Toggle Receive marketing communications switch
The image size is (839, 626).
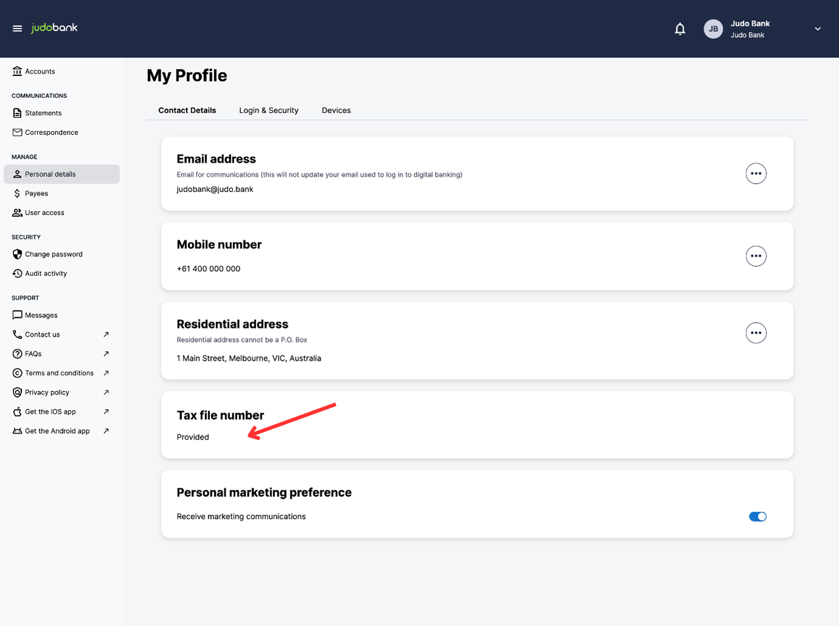pos(757,517)
